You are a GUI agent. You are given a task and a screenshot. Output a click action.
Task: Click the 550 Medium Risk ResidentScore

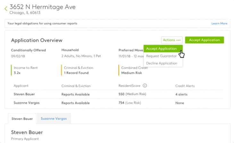tap(132, 94)
